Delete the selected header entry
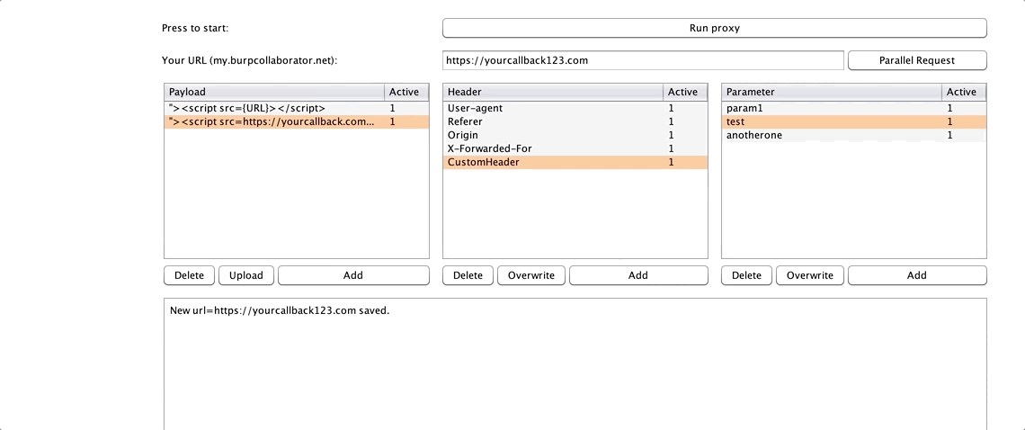This screenshot has width=1025, height=430. tap(468, 275)
